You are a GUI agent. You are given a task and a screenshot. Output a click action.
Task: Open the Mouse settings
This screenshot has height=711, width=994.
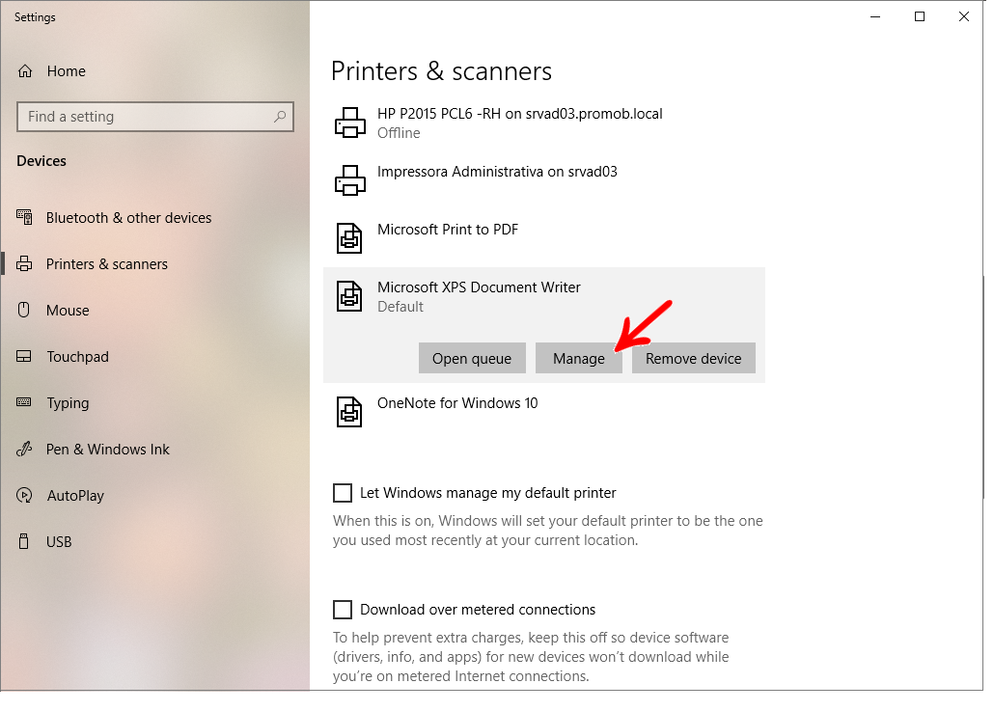coord(68,310)
